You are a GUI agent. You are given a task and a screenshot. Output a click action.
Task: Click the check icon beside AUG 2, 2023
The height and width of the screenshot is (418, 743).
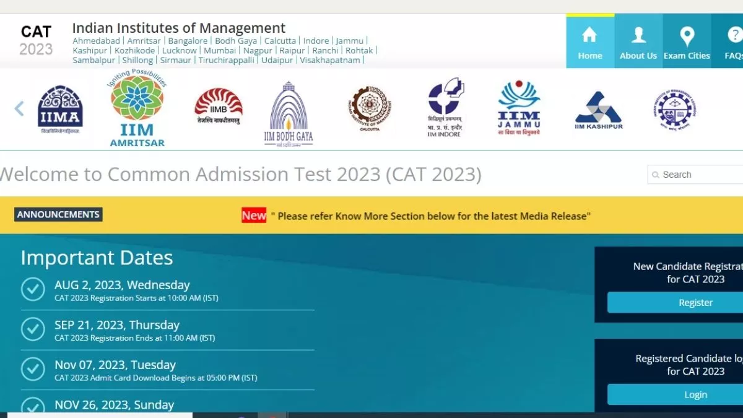33,289
